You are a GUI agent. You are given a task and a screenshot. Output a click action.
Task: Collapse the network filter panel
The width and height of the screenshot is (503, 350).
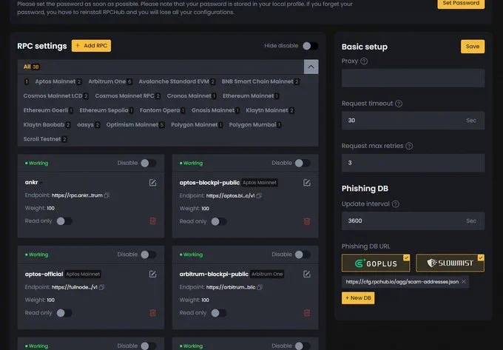click(x=311, y=67)
